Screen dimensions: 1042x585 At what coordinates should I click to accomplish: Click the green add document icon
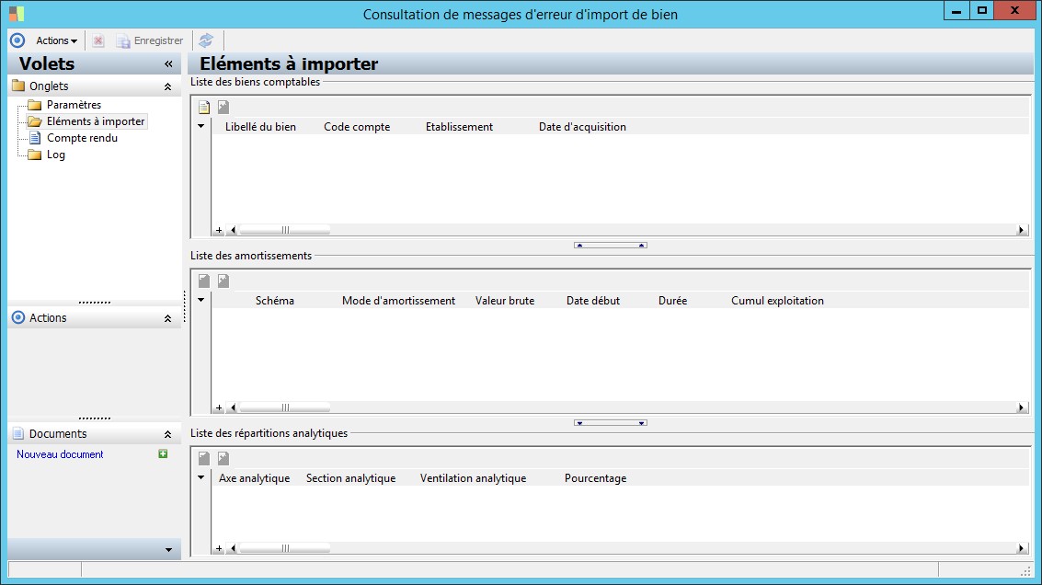tap(163, 453)
